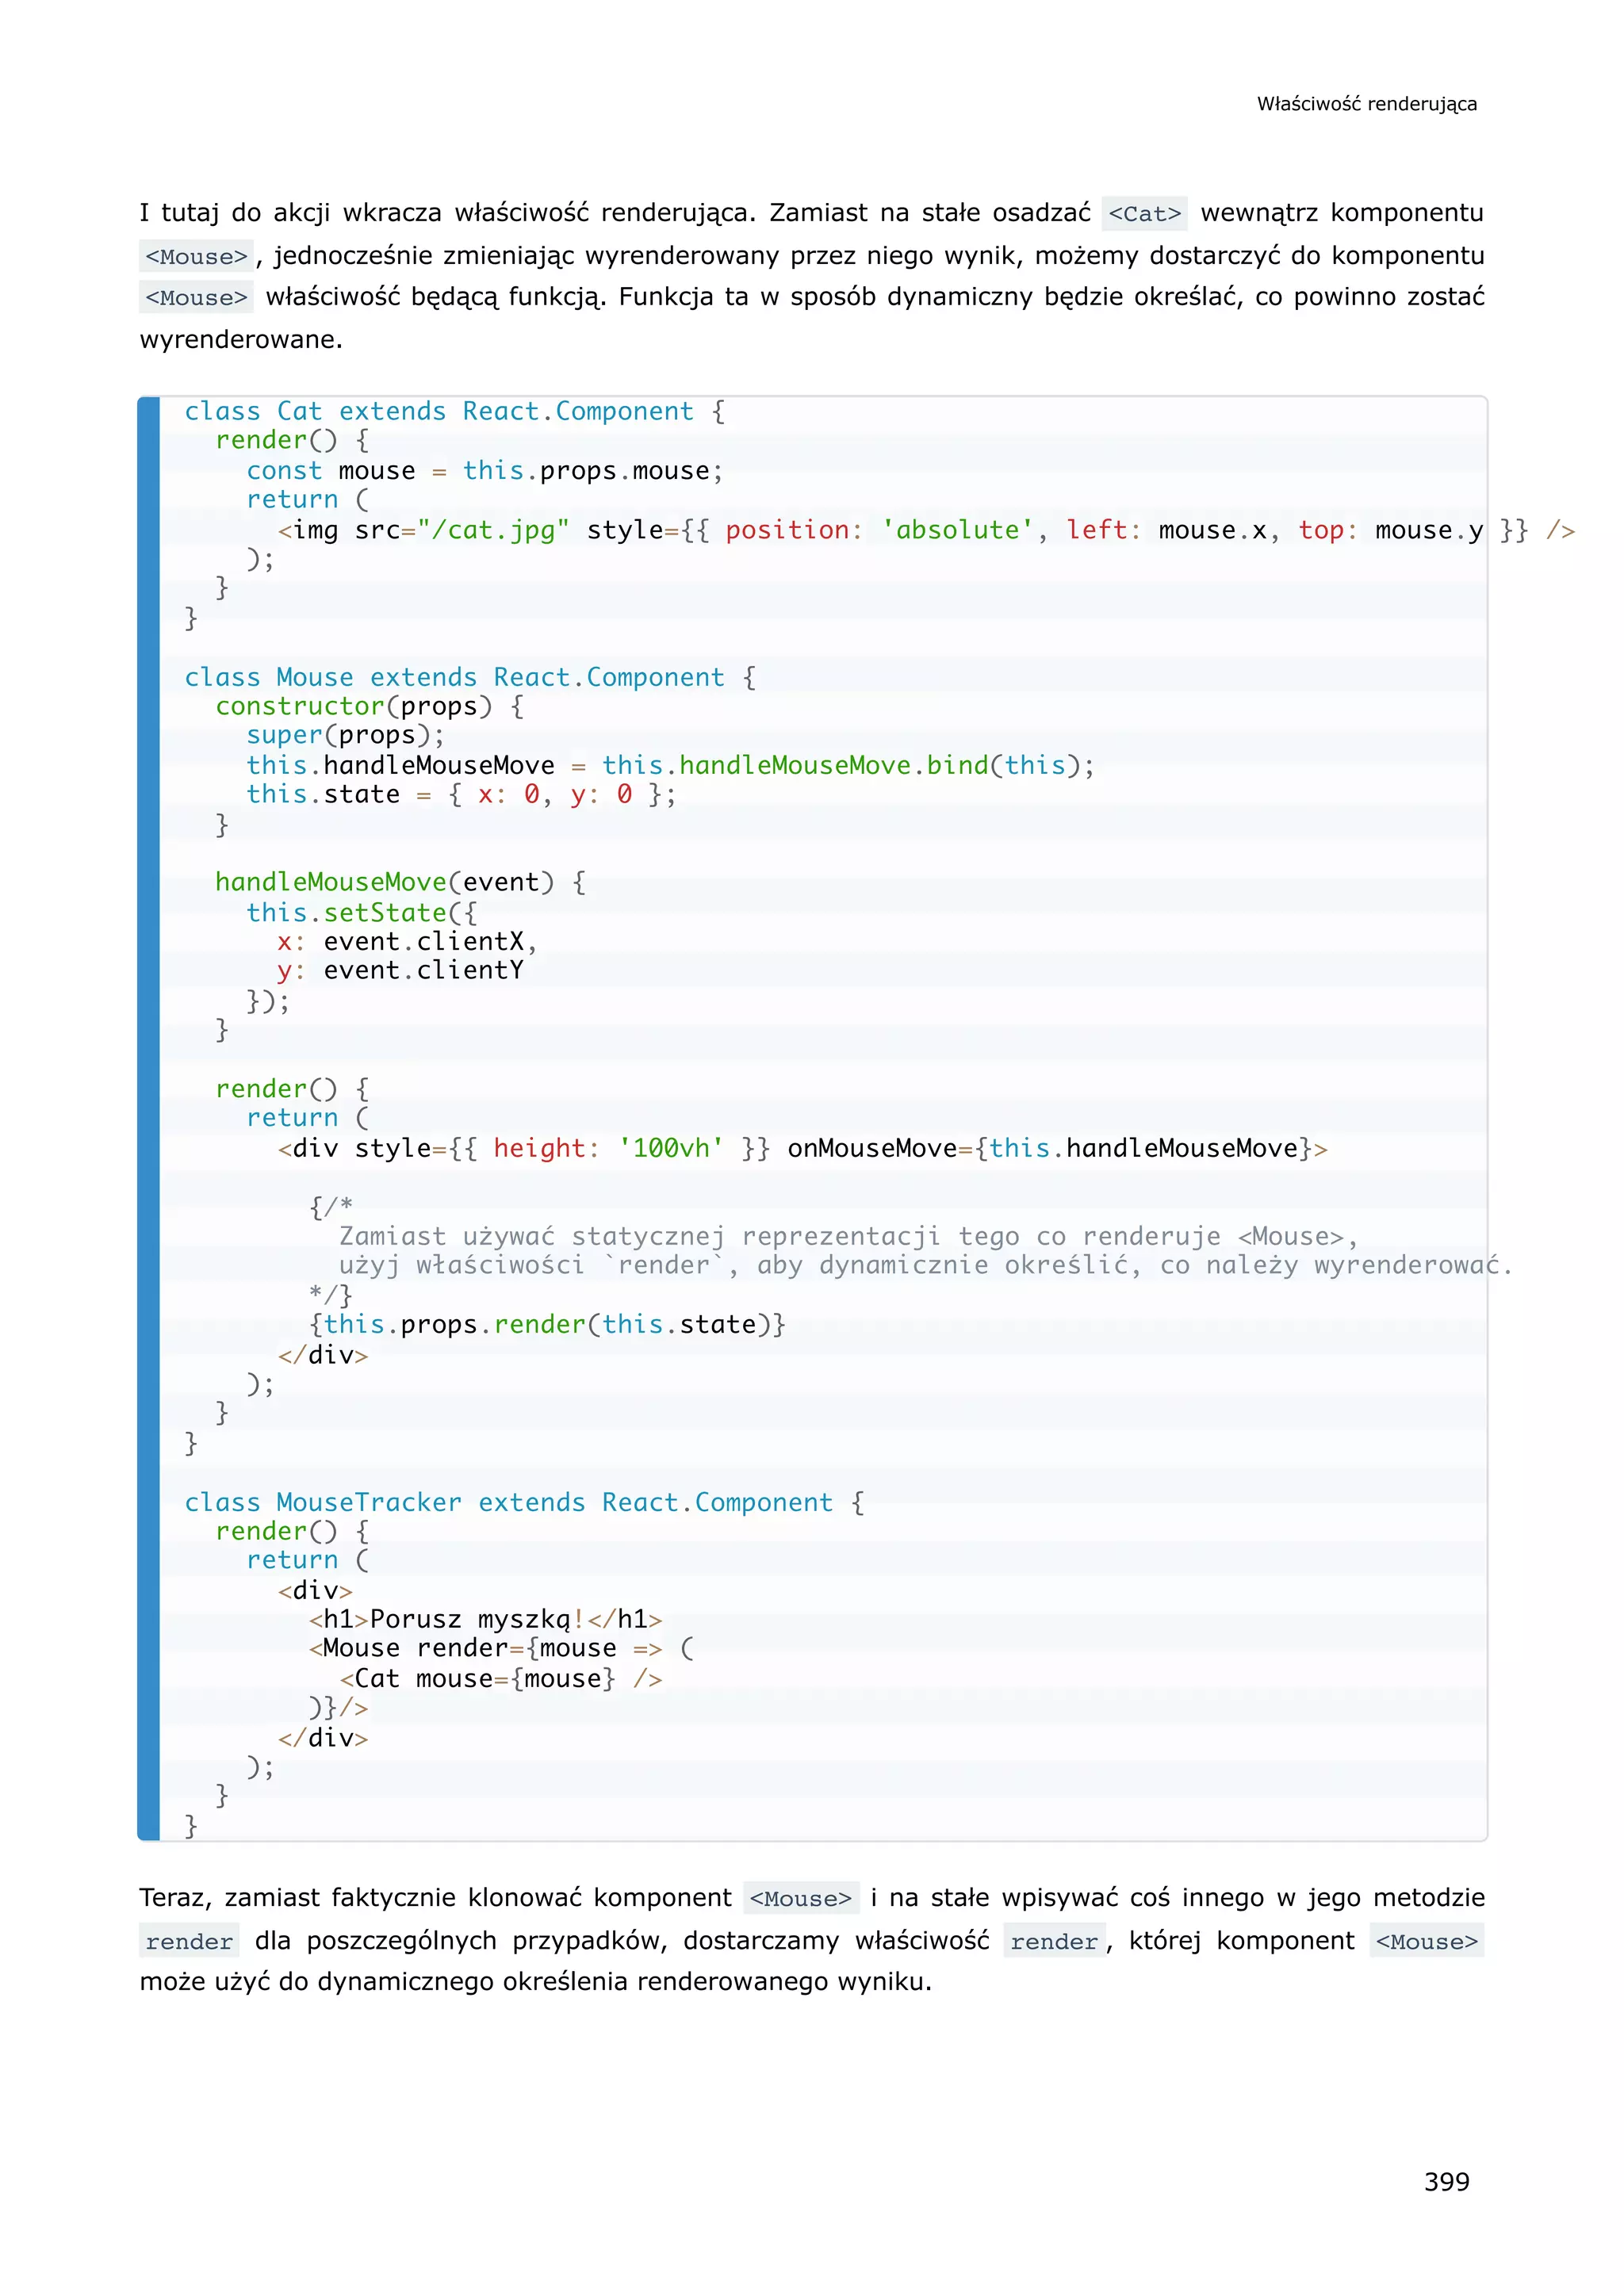Click inline <Mouse> tag in bottom paragraph
1624x2296 pixels.
point(800,1898)
